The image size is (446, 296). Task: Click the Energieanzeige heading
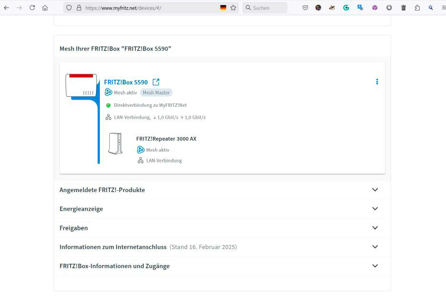coord(81,209)
